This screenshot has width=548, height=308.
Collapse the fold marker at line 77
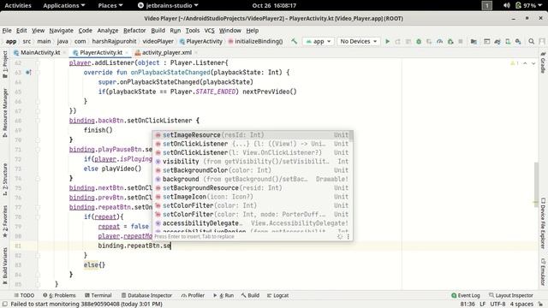point(38,207)
